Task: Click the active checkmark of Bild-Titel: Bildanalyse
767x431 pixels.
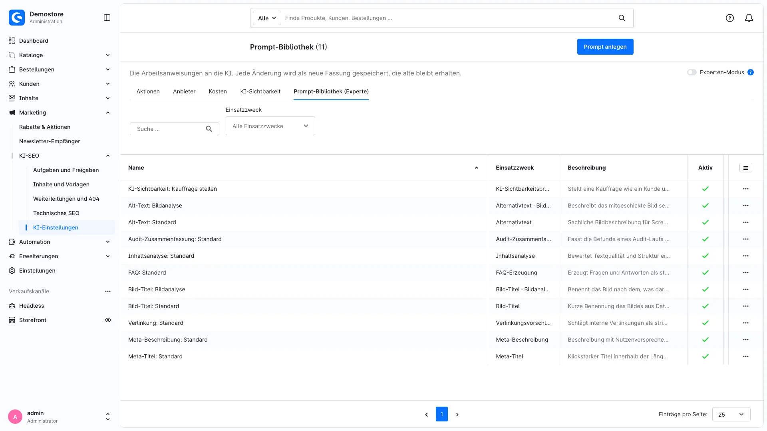Action: (x=705, y=289)
